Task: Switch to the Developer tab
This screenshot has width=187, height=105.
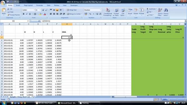Action: click(x=74, y=5)
